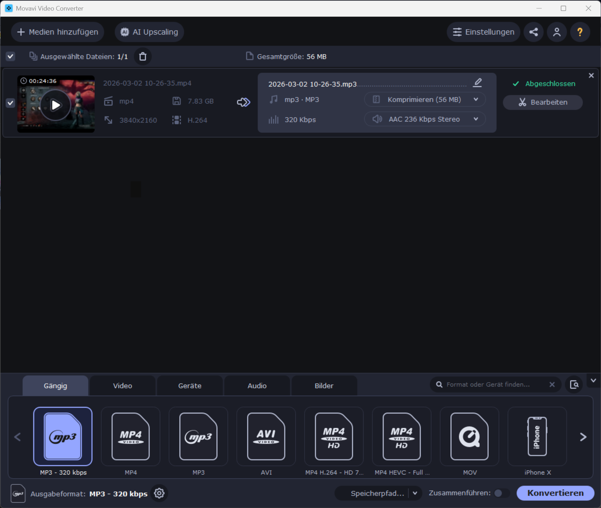Click the Abgeschlossen status label
The image size is (601, 508).
click(x=550, y=84)
